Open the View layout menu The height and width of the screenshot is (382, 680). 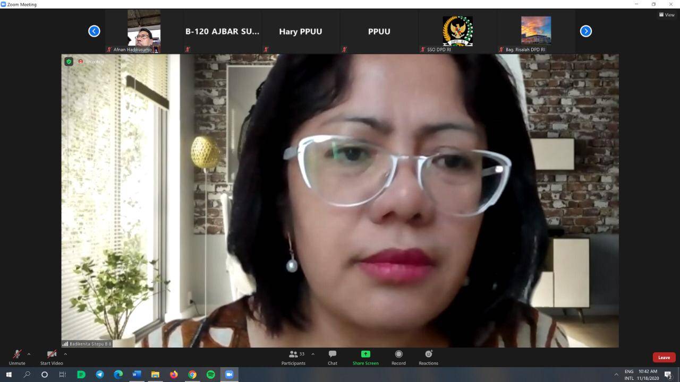[x=667, y=15]
